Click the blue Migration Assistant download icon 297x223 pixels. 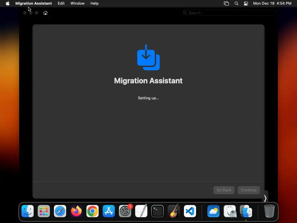pos(148,57)
